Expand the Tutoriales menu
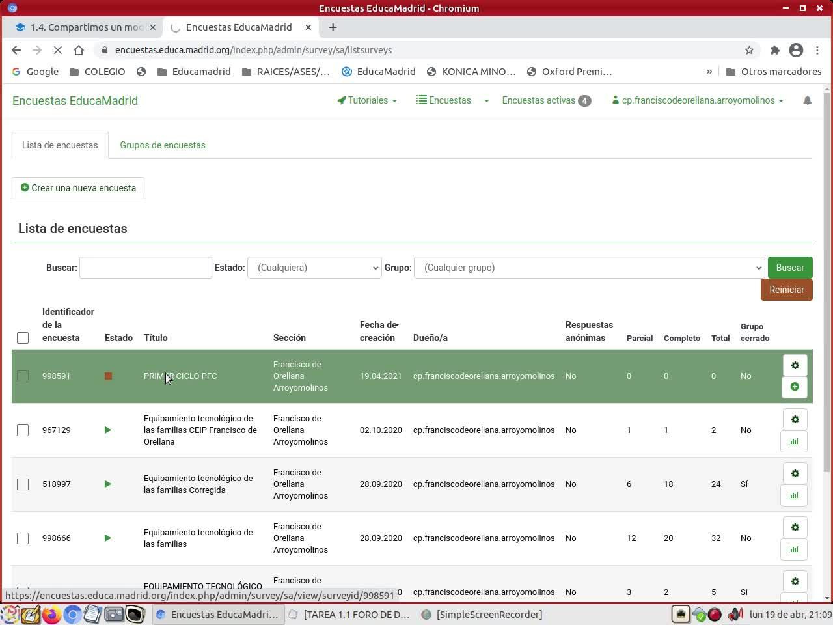Image resolution: width=833 pixels, height=625 pixels. click(367, 100)
